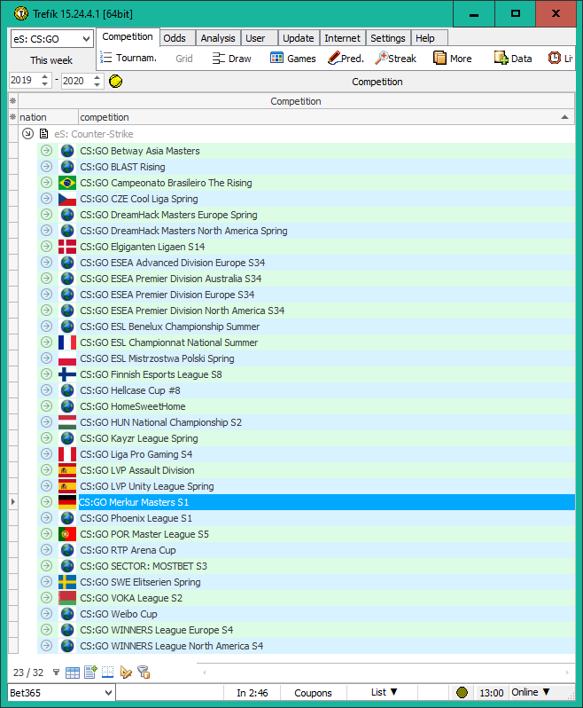Open the Data toolbar item

point(501,59)
